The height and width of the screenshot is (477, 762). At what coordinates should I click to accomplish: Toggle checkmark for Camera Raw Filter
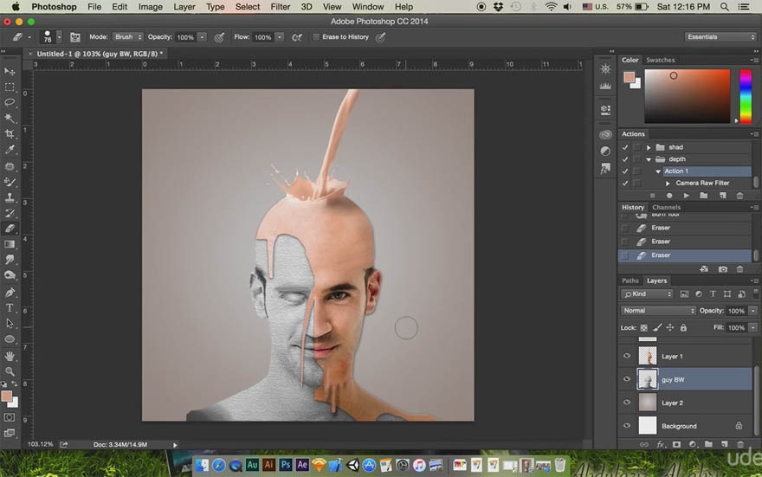(x=625, y=184)
